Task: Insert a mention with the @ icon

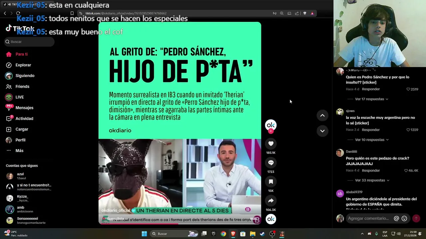Action: click(396, 218)
